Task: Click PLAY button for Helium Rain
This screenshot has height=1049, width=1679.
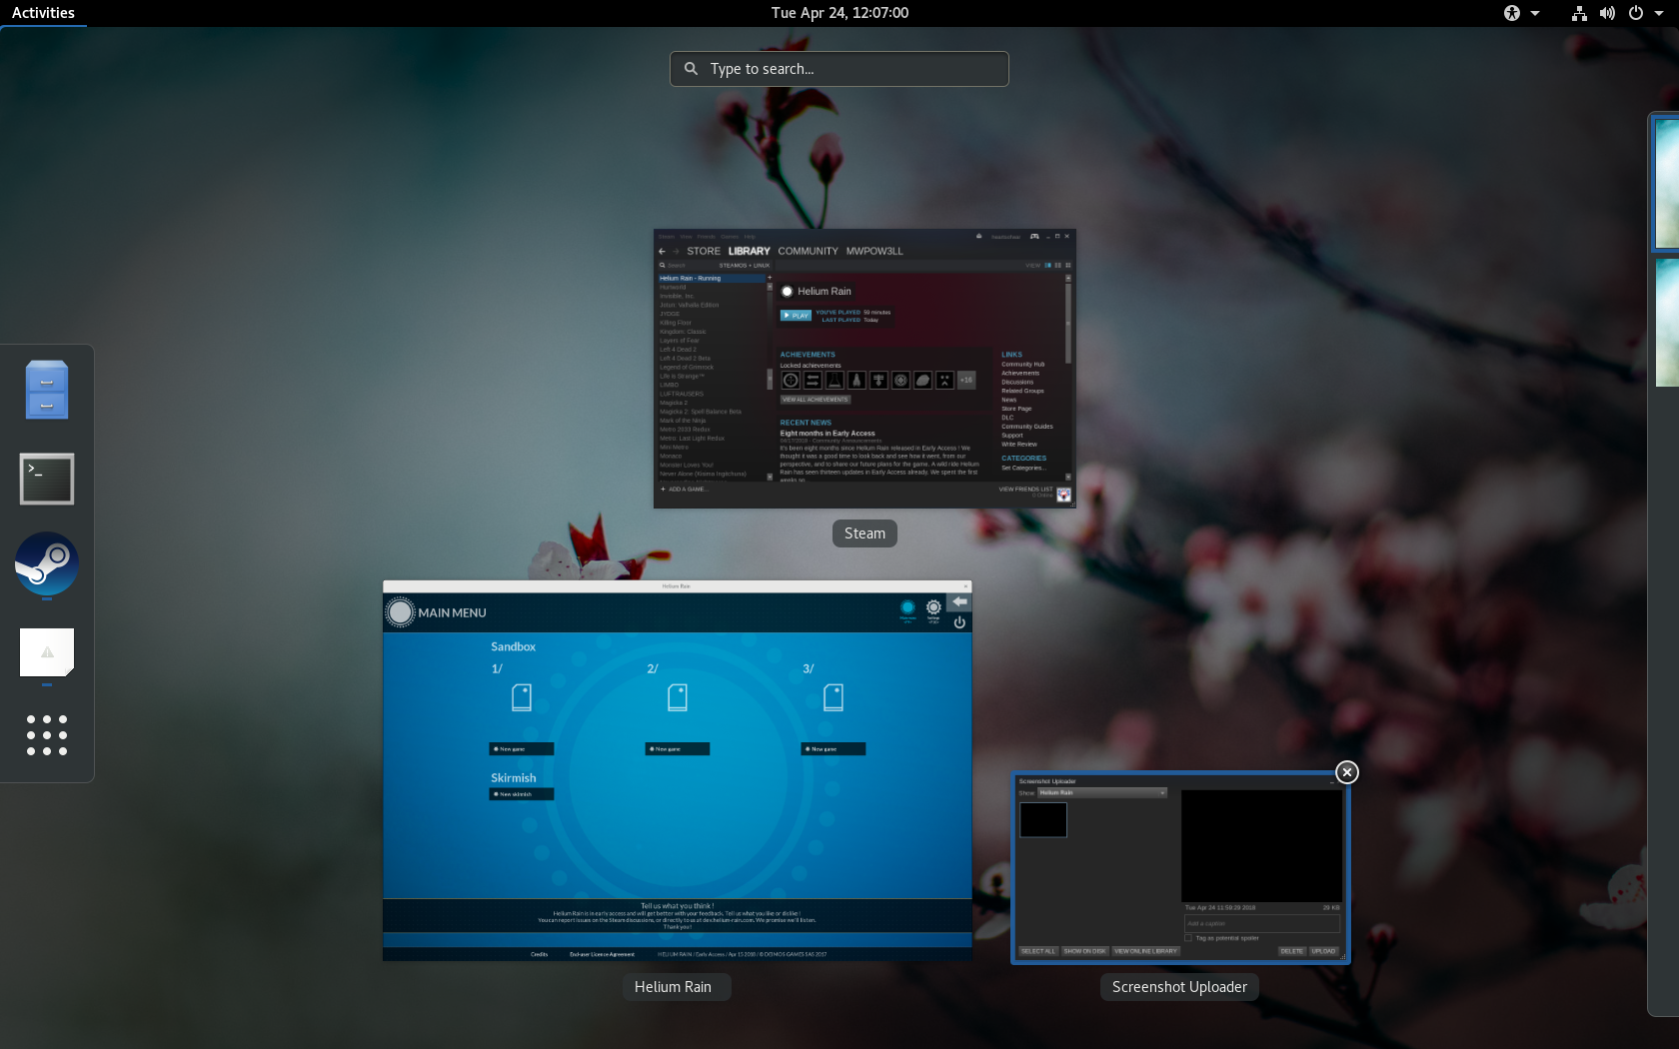Action: 797,316
